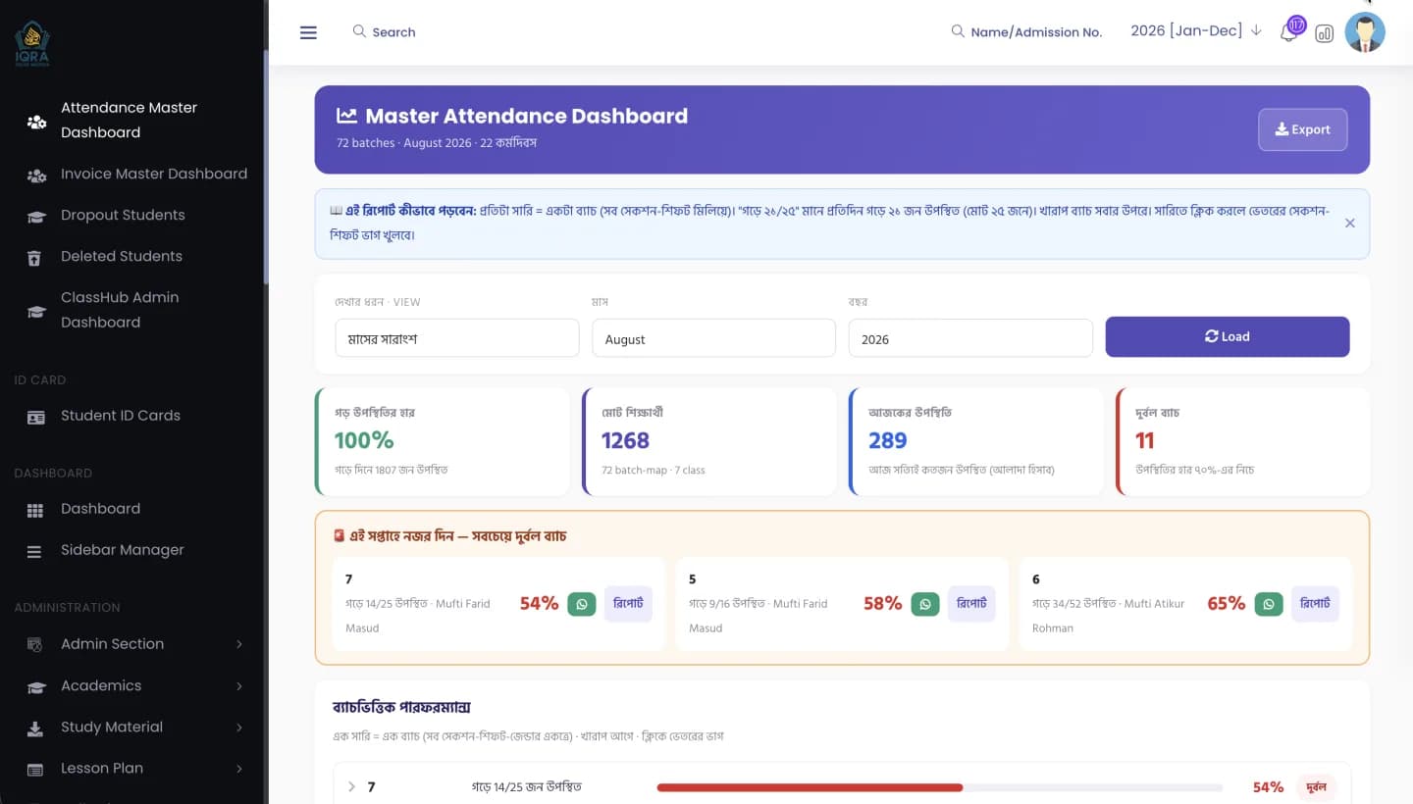The image size is (1413, 804).
Task: Click the ADMINISTRATION section heading
Action: (67, 608)
